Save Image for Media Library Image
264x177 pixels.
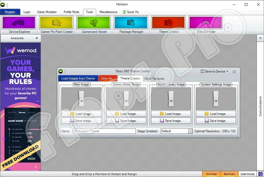pyautogui.click(x=171, y=121)
